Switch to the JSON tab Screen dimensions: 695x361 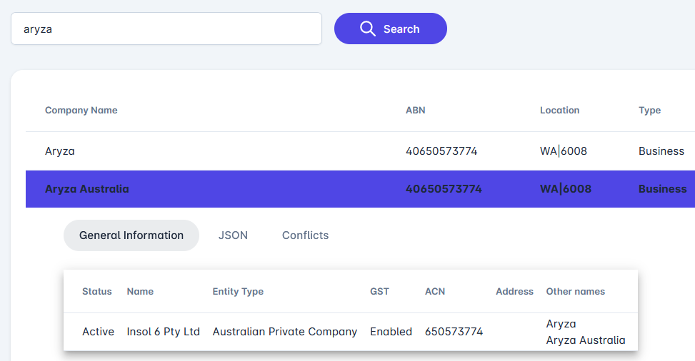coord(233,235)
